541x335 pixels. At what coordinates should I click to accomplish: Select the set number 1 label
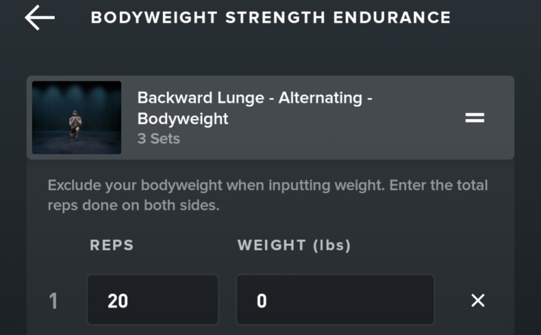coord(53,301)
